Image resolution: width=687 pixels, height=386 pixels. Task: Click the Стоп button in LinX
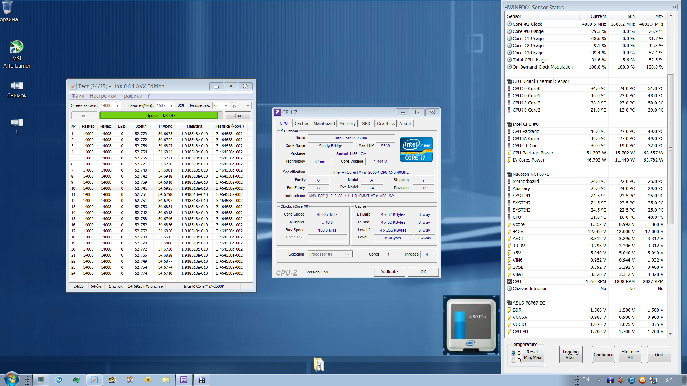click(x=238, y=115)
